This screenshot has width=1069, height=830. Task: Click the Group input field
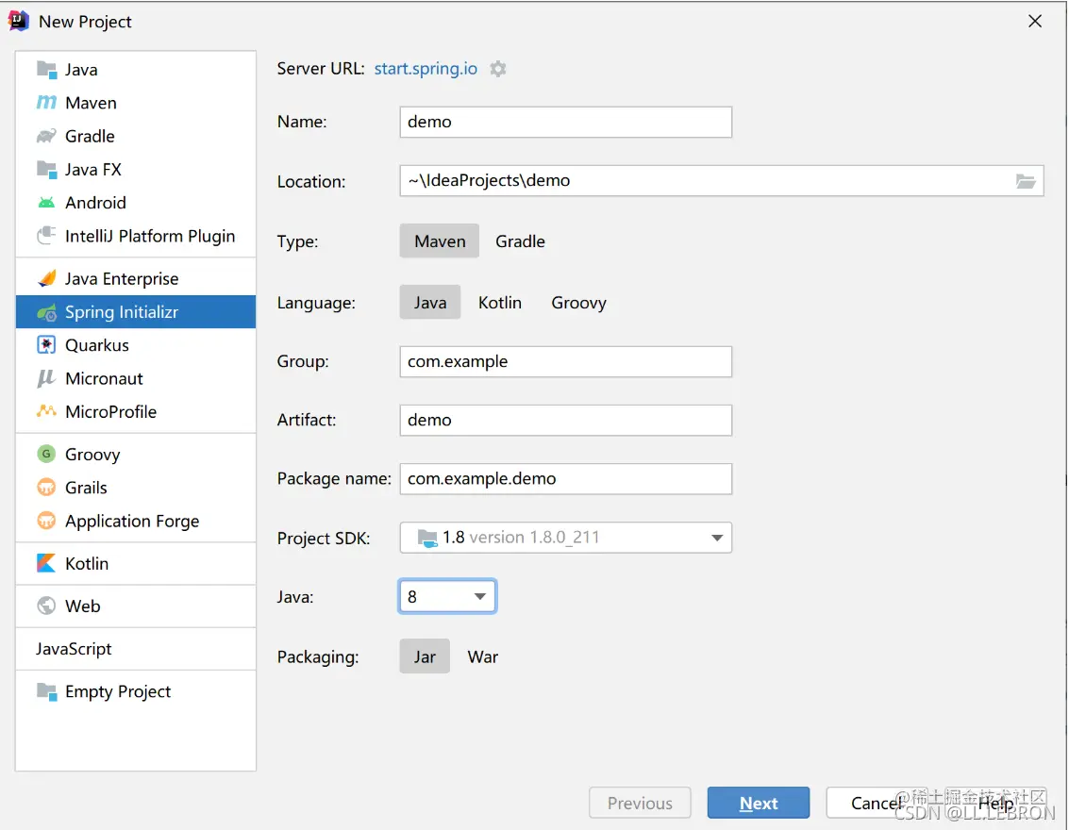pyautogui.click(x=566, y=362)
